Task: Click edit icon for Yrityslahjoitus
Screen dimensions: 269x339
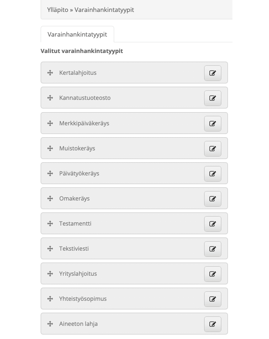Action: tap(212, 274)
